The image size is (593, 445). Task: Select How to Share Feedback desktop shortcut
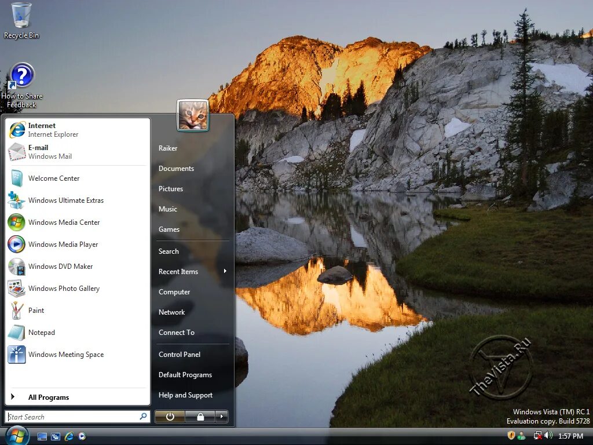(x=21, y=86)
